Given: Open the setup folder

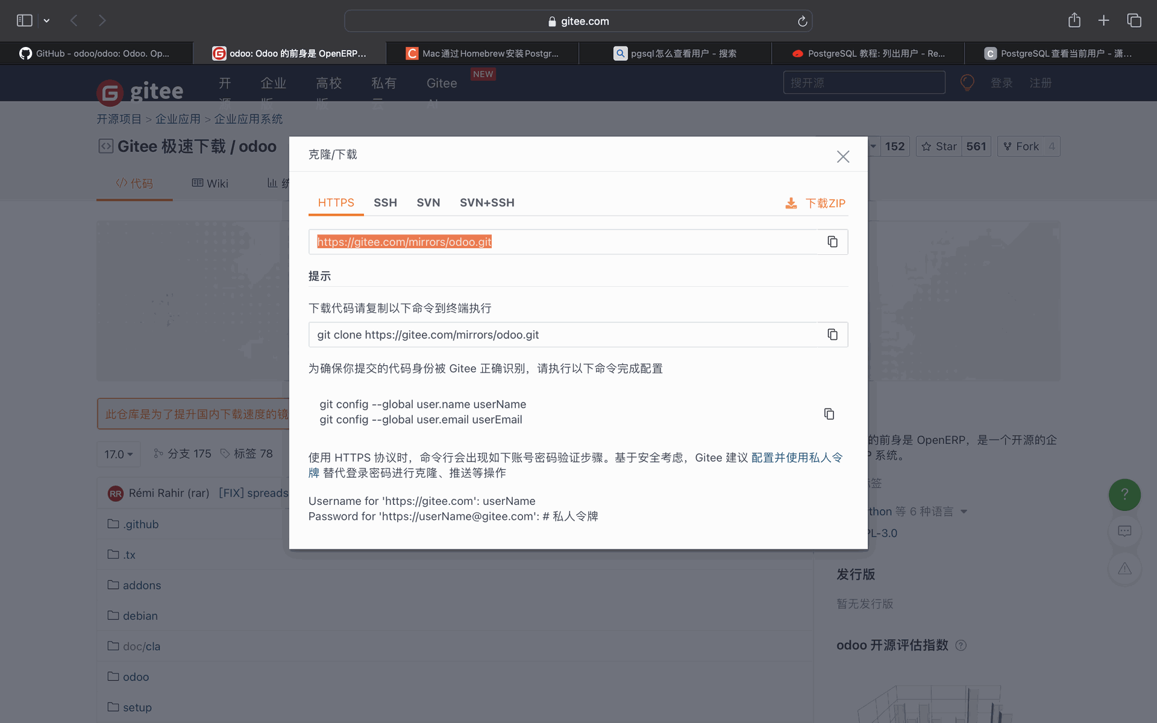Looking at the screenshot, I should pos(137,707).
